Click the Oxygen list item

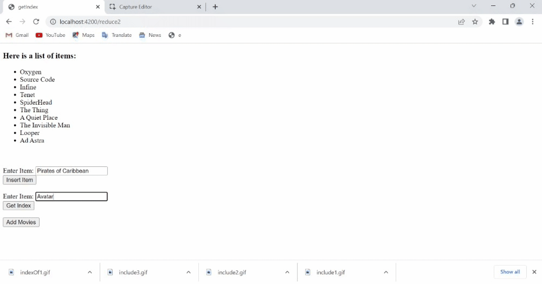click(30, 72)
